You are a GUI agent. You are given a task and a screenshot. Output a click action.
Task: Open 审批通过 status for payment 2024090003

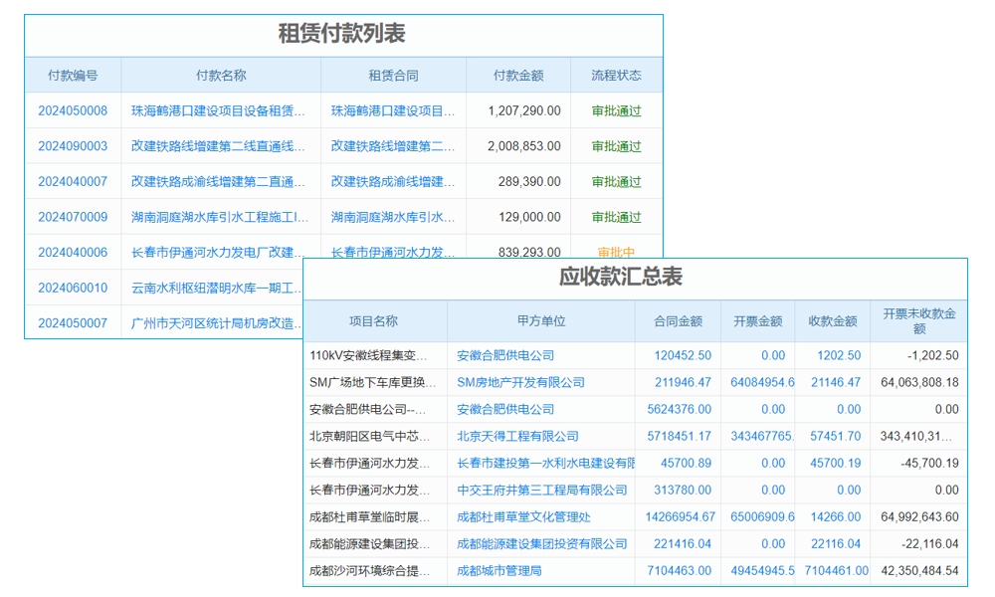click(615, 146)
